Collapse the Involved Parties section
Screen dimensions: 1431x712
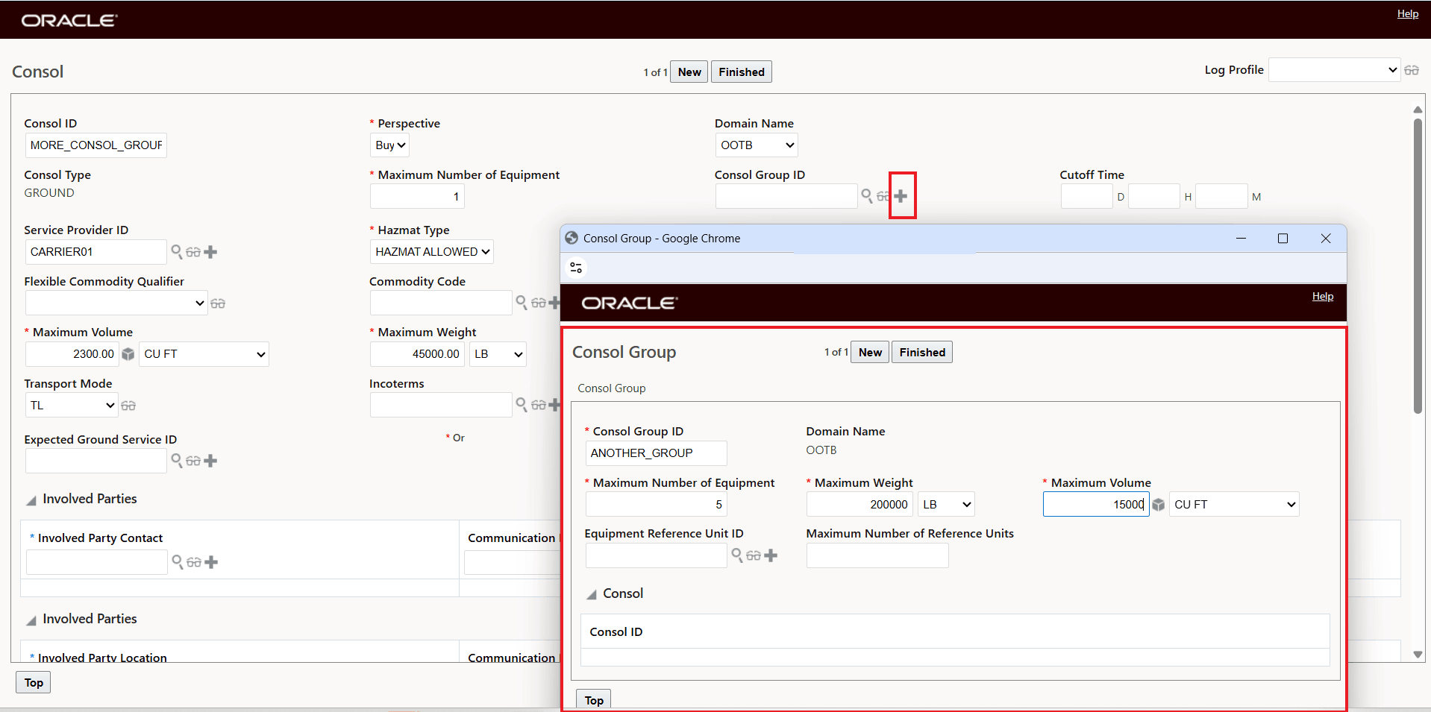point(30,499)
